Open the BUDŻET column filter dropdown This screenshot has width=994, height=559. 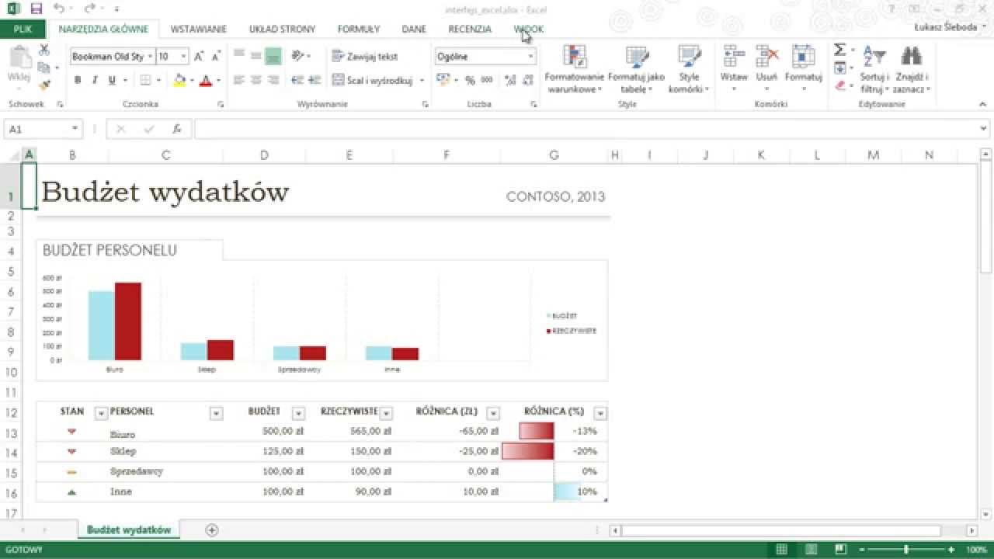tap(298, 414)
